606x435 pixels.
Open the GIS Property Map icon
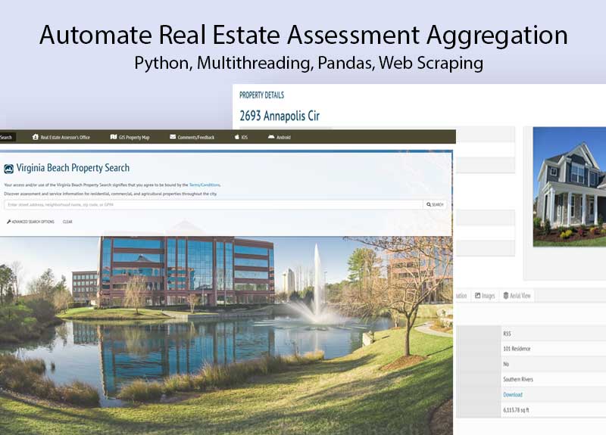point(112,138)
